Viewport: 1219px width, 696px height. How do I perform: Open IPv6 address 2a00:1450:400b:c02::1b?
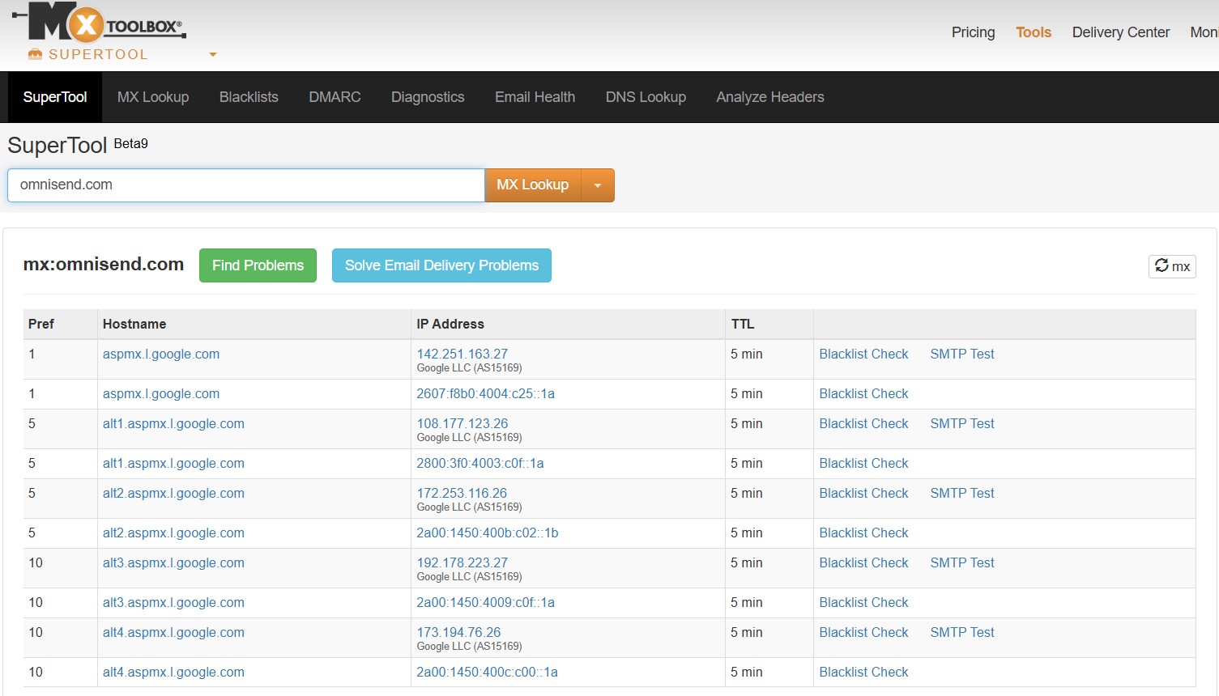pos(488,533)
